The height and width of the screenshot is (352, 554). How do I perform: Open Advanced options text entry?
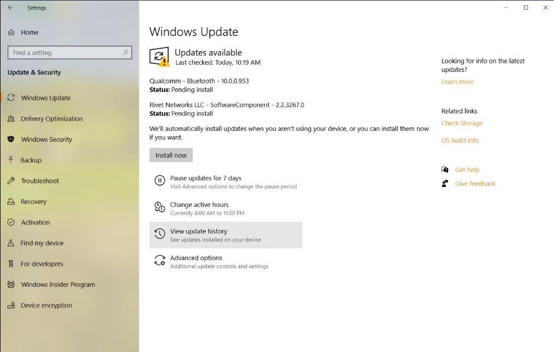click(x=196, y=258)
